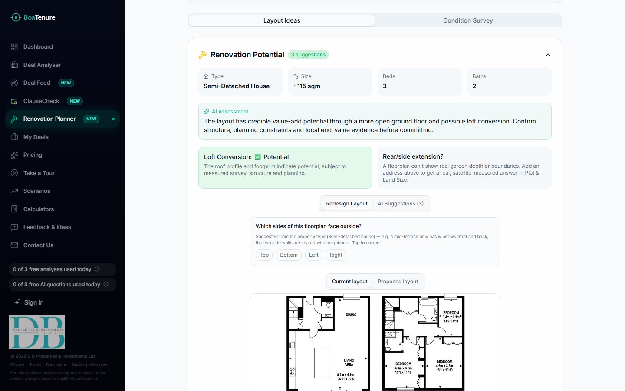Viewport: 625px width, 391px height.
Task: Click the Deal Analyser building icon
Action: point(14,65)
